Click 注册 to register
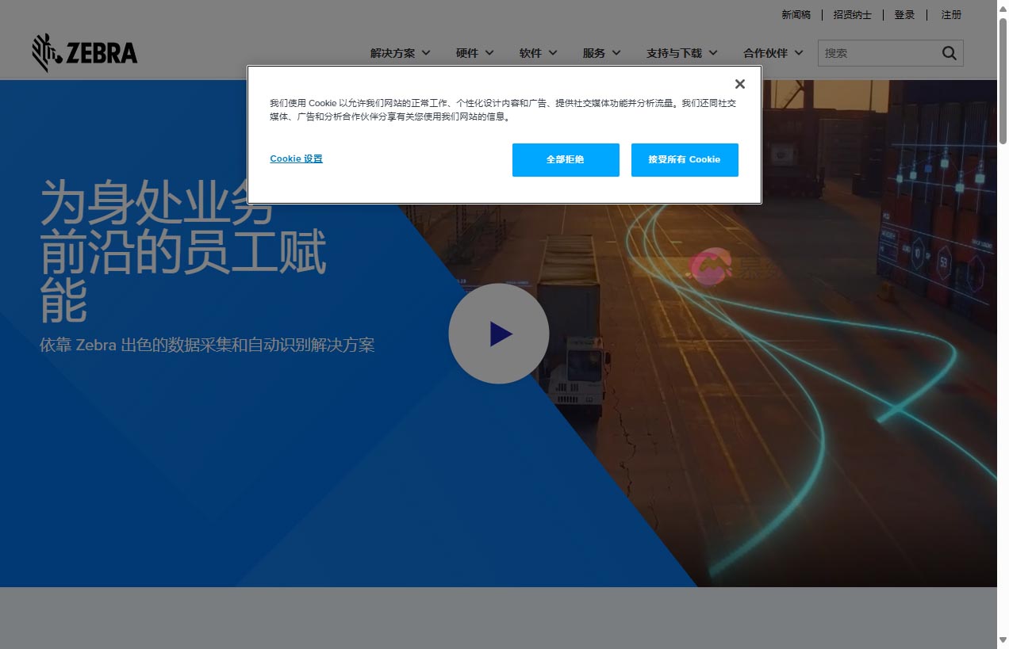 pyautogui.click(x=951, y=14)
